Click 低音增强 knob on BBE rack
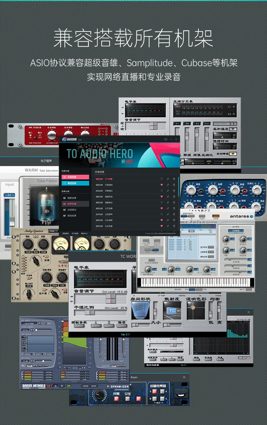This screenshot has height=425, width=267. (x=52, y=135)
